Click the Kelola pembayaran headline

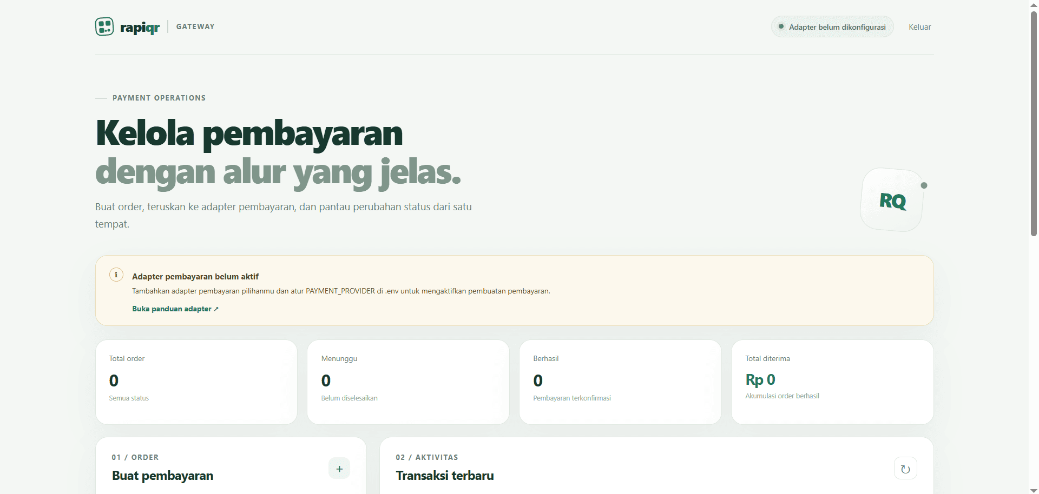pos(249,133)
